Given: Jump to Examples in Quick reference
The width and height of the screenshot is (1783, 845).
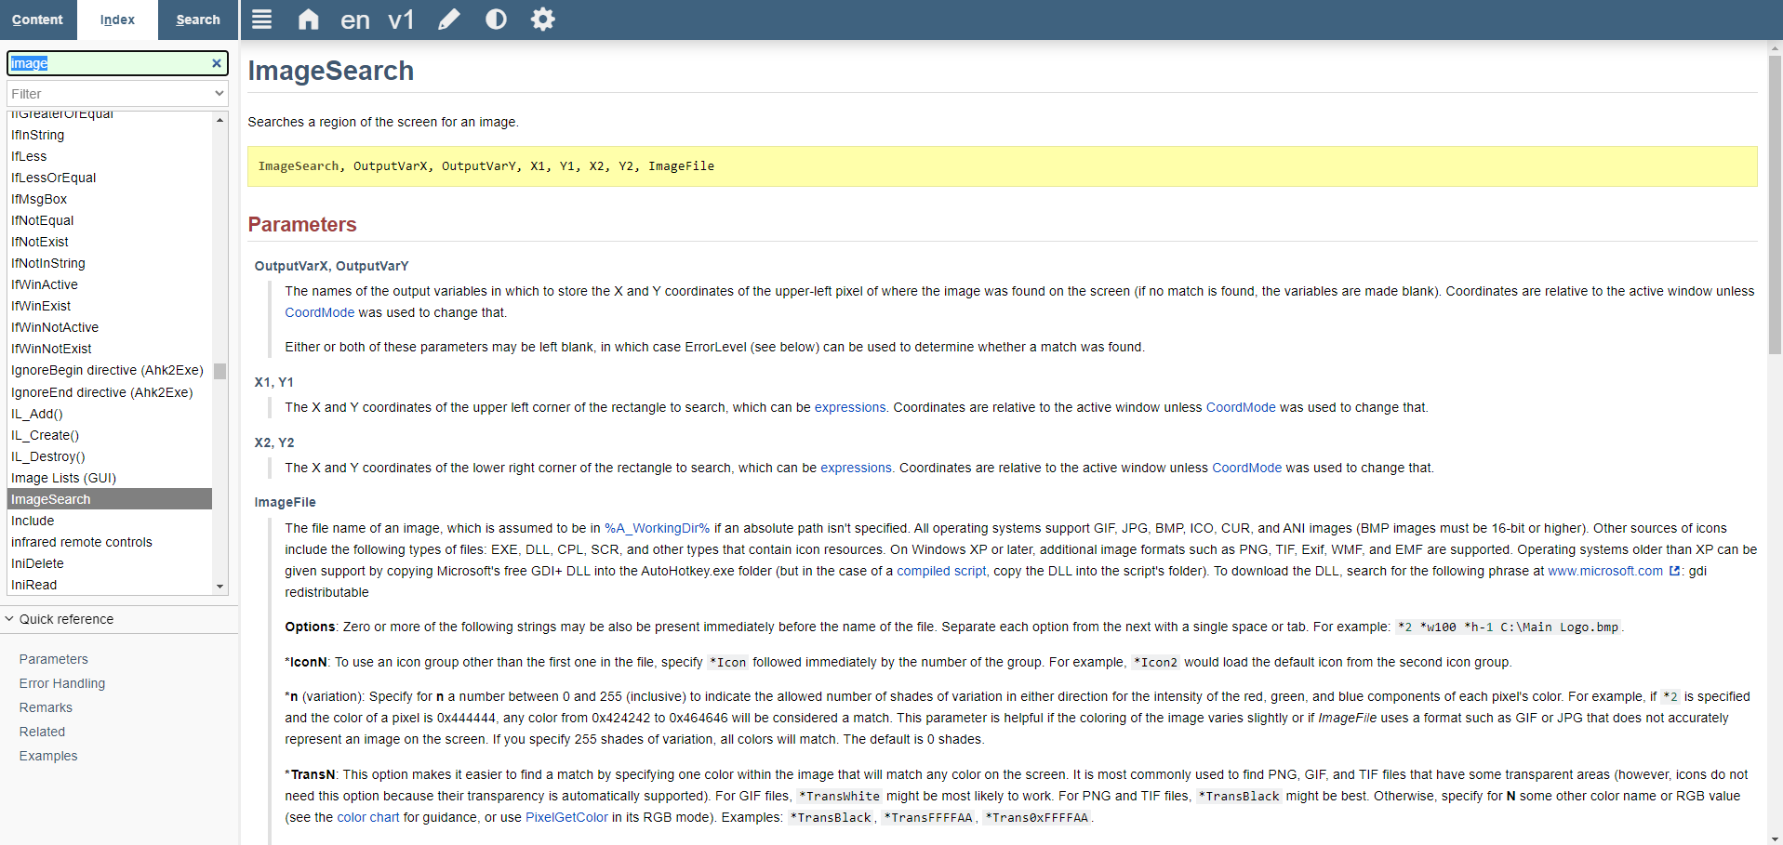Looking at the screenshot, I should pos(48,756).
